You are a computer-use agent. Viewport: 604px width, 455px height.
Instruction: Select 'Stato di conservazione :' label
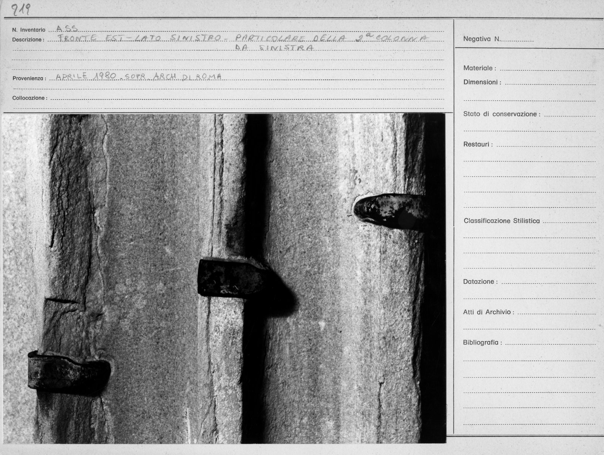click(x=502, y=114)
